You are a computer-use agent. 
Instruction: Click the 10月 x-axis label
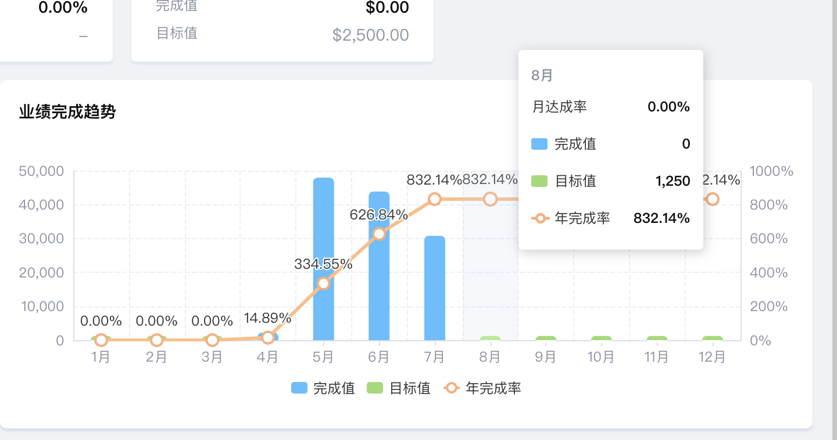click(602, 357)
